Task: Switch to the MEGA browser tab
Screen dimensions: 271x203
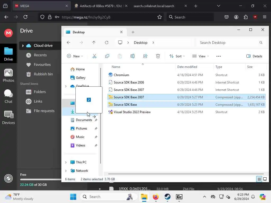Action: coord(42,6)
